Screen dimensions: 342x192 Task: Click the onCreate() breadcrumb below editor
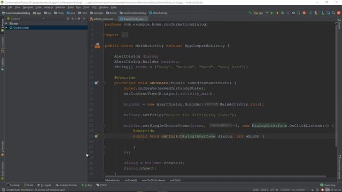click(x=130, y=180)
